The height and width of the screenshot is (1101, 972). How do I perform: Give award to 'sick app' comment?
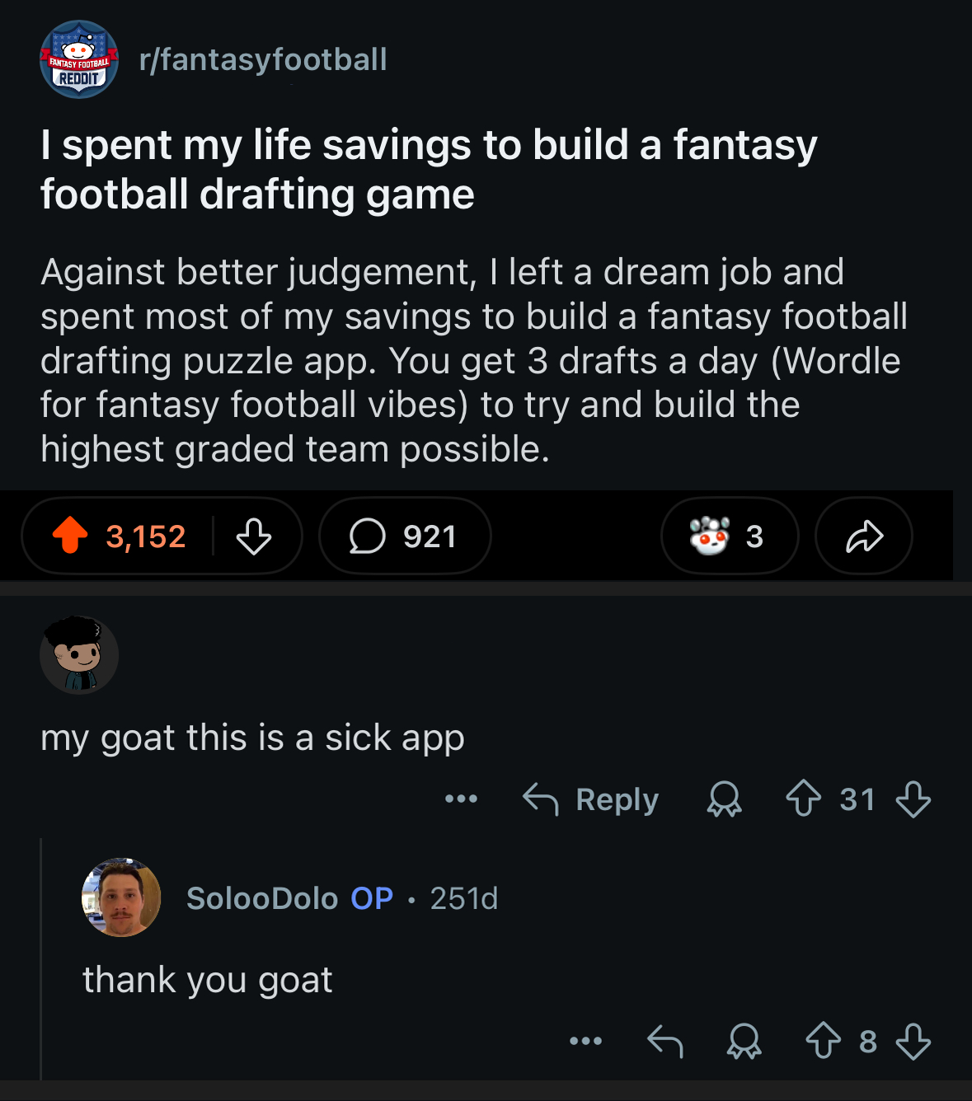pos(725,799)
